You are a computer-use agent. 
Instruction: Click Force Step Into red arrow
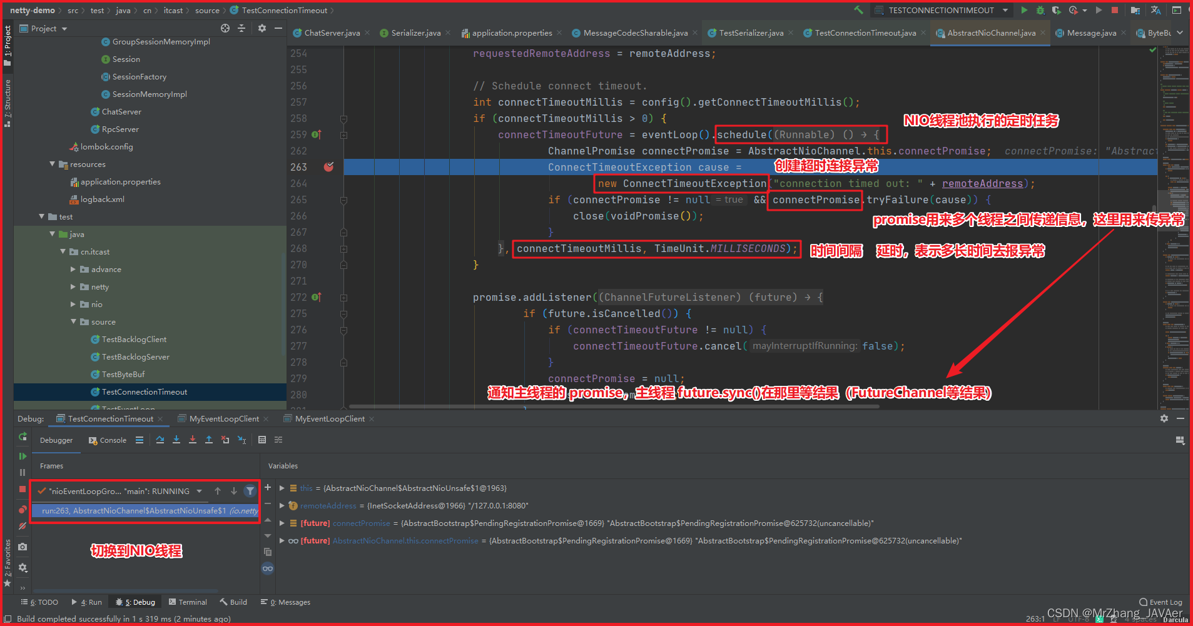pos(193,440)
